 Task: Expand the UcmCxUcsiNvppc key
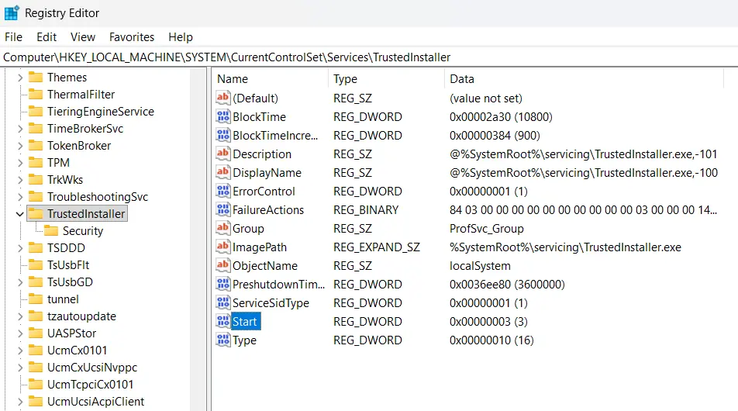point(20,368)
